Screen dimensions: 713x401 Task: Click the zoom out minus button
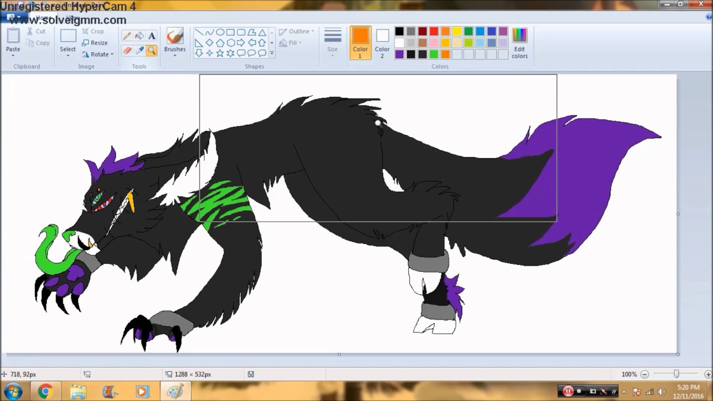(644, 374)
